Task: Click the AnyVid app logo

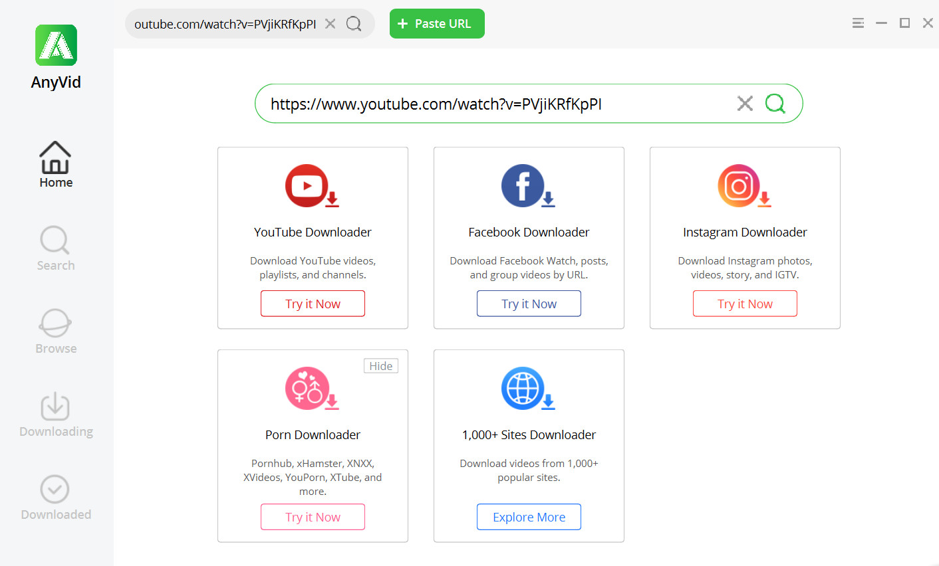Action: (x=56, y=45)
